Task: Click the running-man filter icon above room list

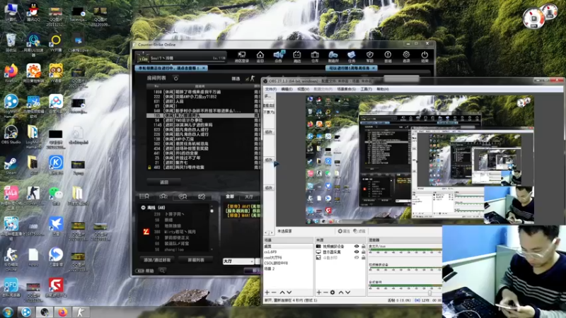Action: coord(253,78)
